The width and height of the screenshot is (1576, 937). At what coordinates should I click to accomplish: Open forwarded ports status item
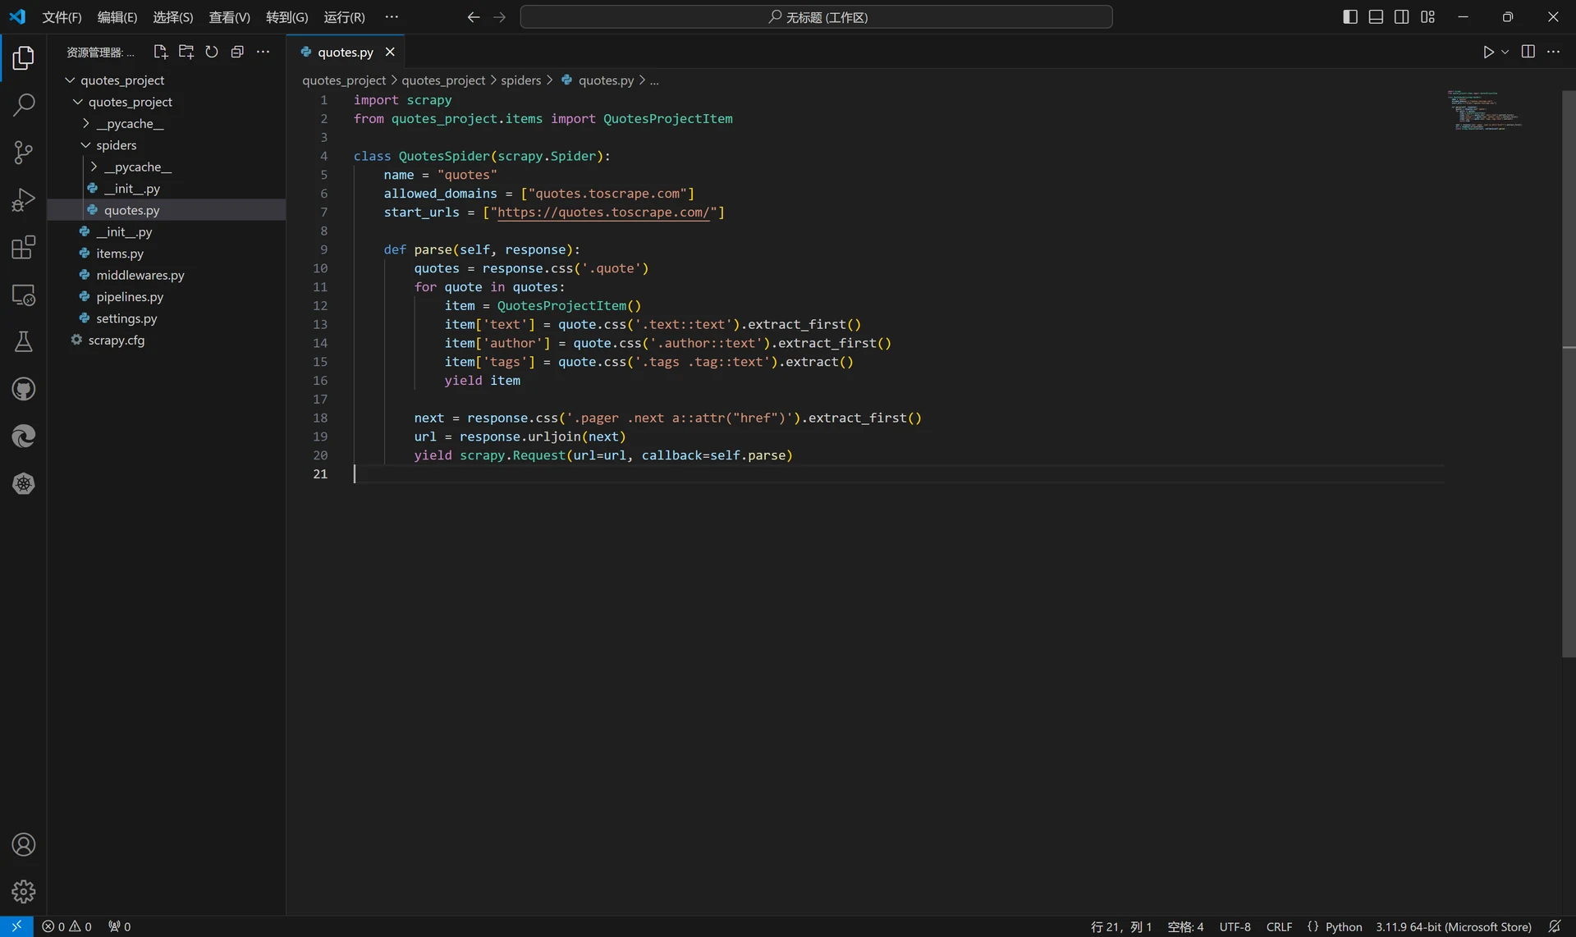click(x=120, y=926)
